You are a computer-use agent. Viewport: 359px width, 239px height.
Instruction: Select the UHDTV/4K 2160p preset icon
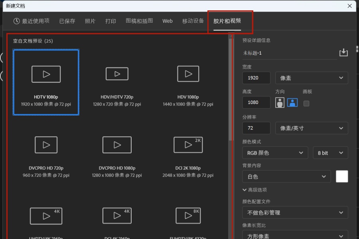[x=46, y=216]
